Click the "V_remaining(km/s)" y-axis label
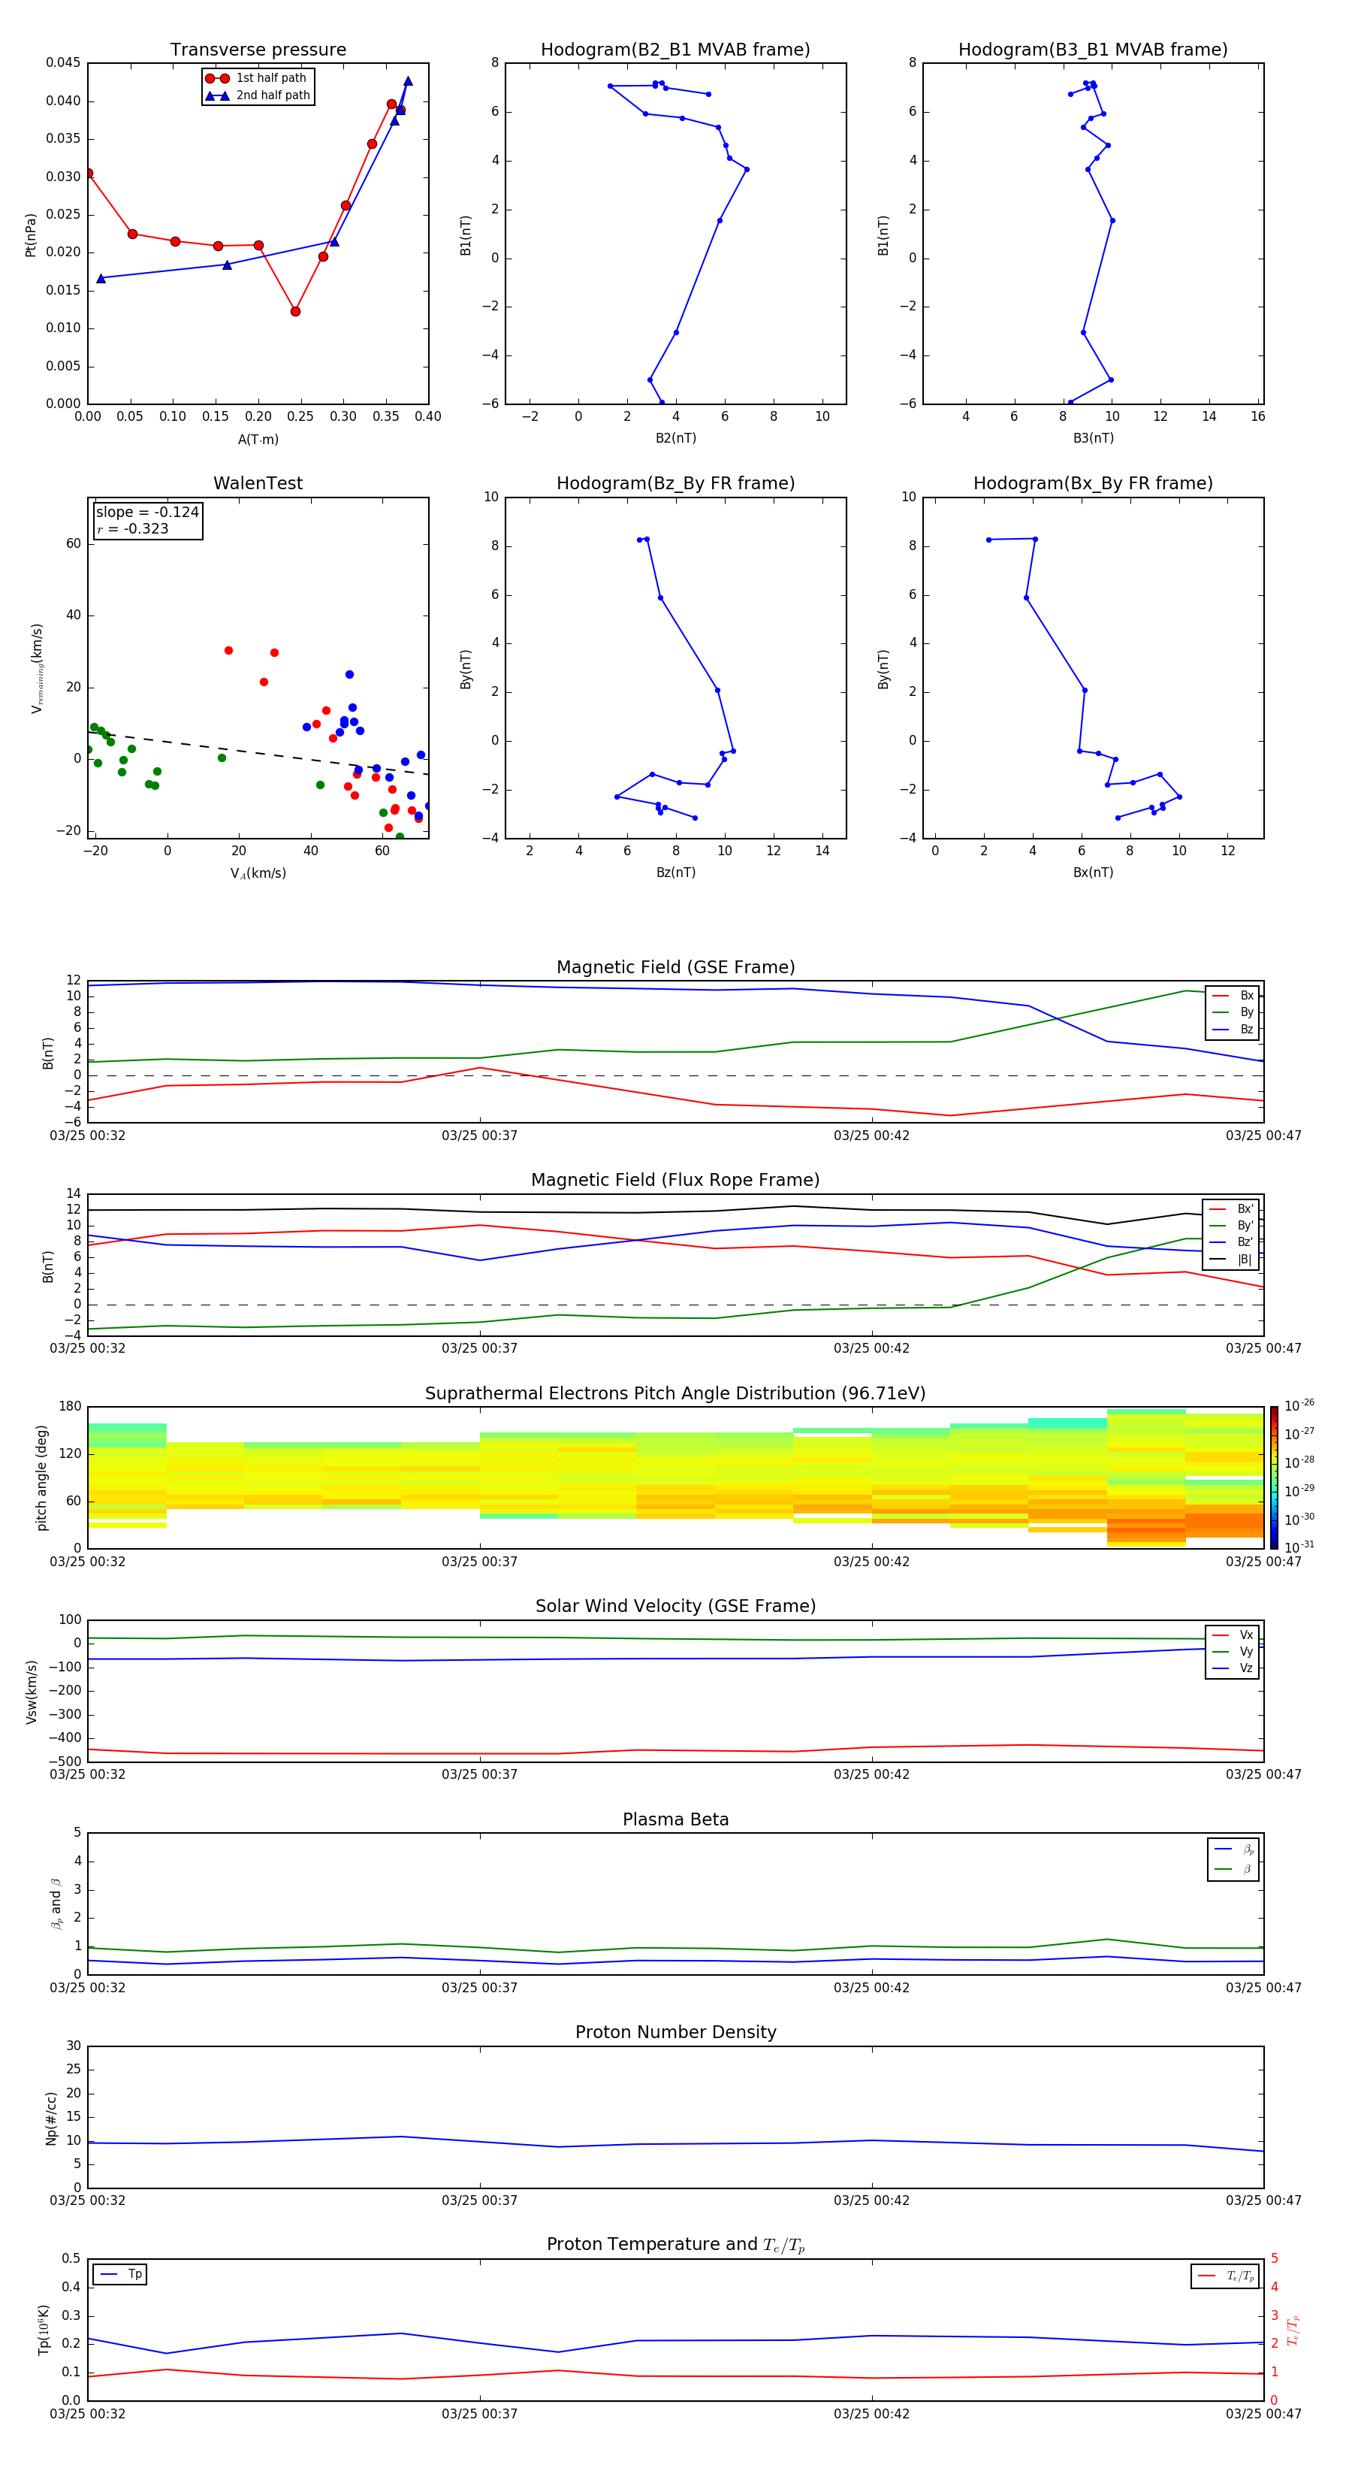Screen dimensions: 1352x2480 [x=38, y=668]
